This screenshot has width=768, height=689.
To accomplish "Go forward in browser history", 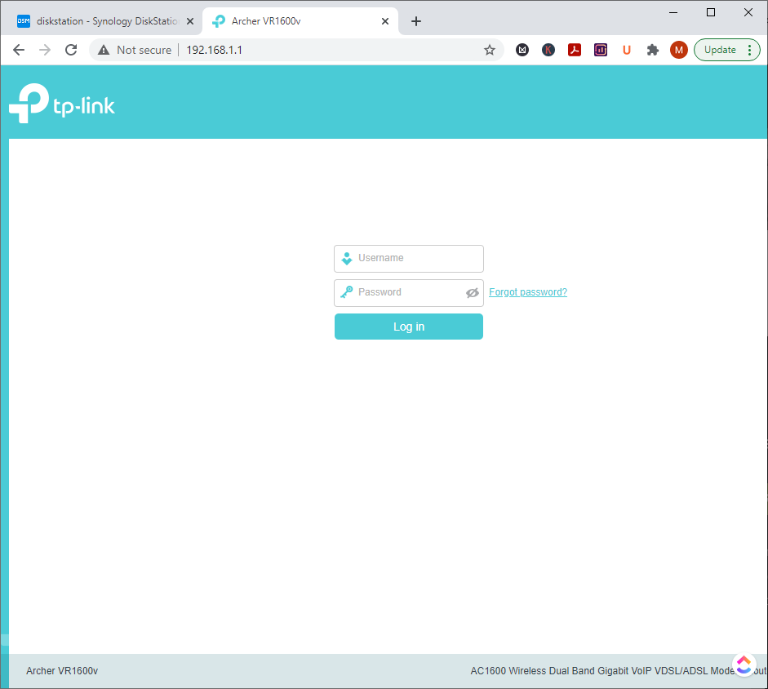I will pos(45,50).
